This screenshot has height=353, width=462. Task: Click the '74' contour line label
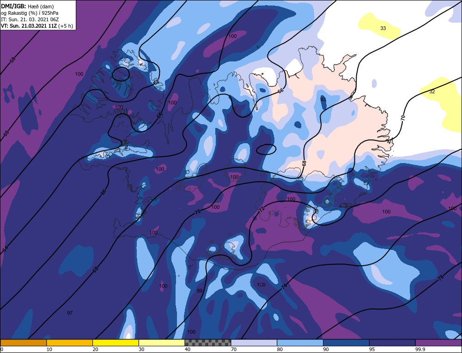pos(284,286)
